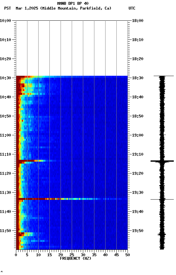The height and width of the screenshot is (275, 176).
Task: Click the UTC time label 19:00
Action: [138, 135]
